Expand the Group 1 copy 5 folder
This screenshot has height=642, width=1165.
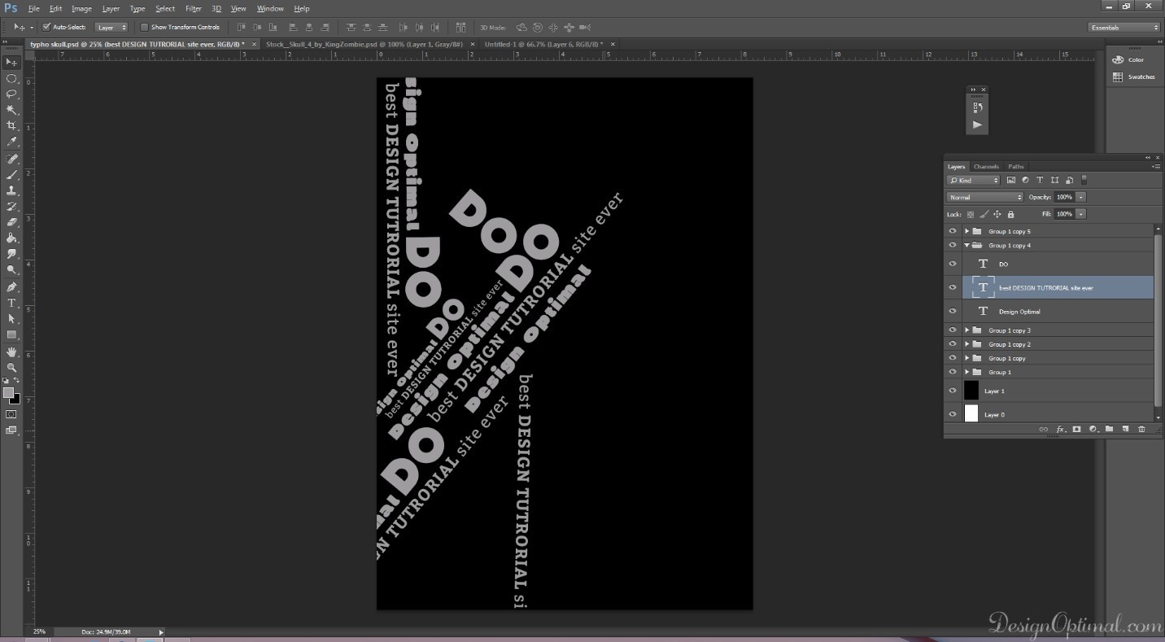point(966,231)
